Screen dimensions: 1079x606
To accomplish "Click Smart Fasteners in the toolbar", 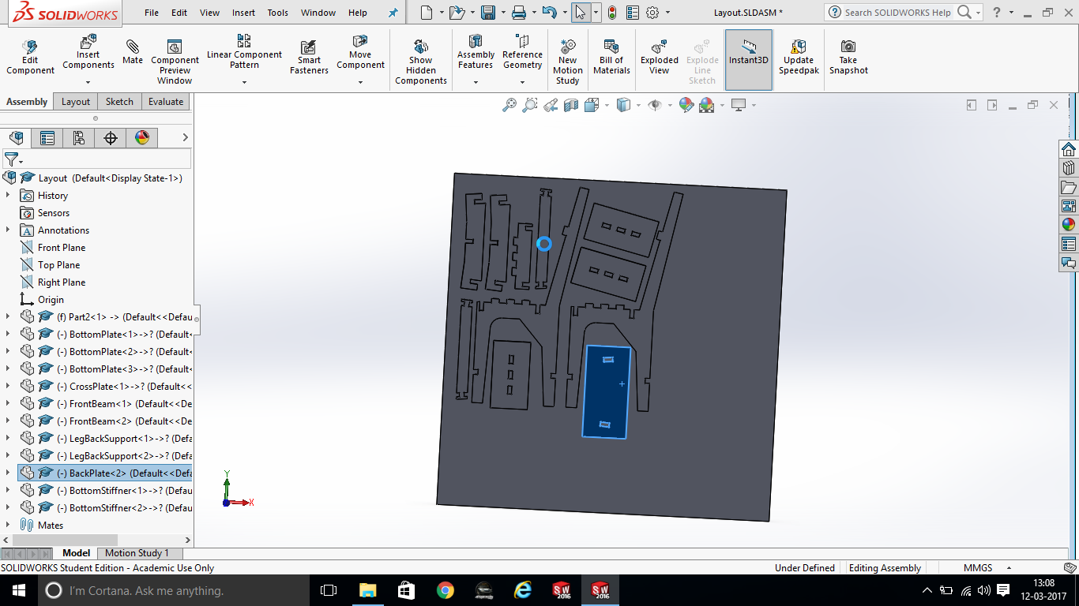I will [x=309, y=58].
